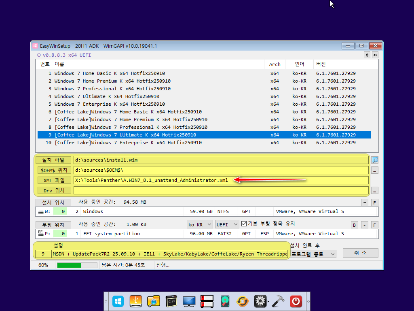
Task: Select Coffee Lake Home Premium row 7
Action: (204, 119)
